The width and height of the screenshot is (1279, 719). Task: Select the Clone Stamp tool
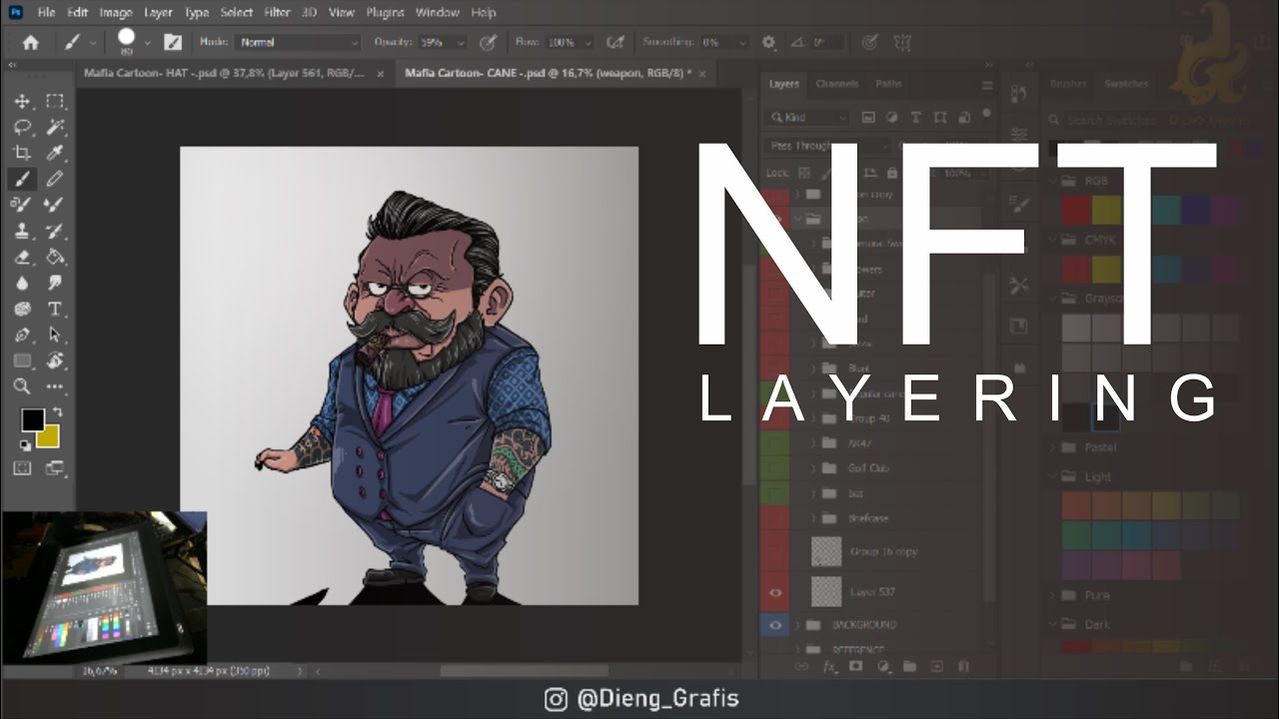tap(22, 231)
